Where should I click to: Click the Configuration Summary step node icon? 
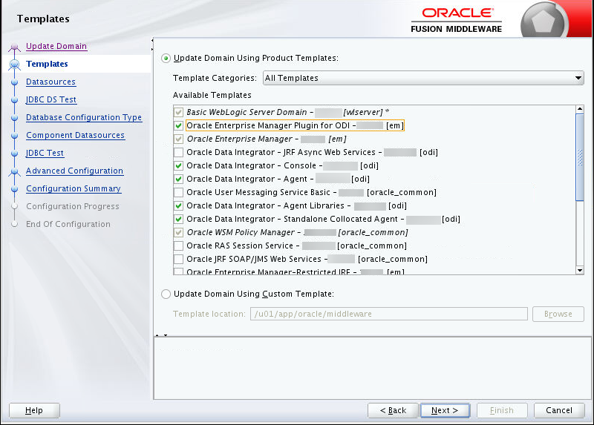tap(15, 189)
